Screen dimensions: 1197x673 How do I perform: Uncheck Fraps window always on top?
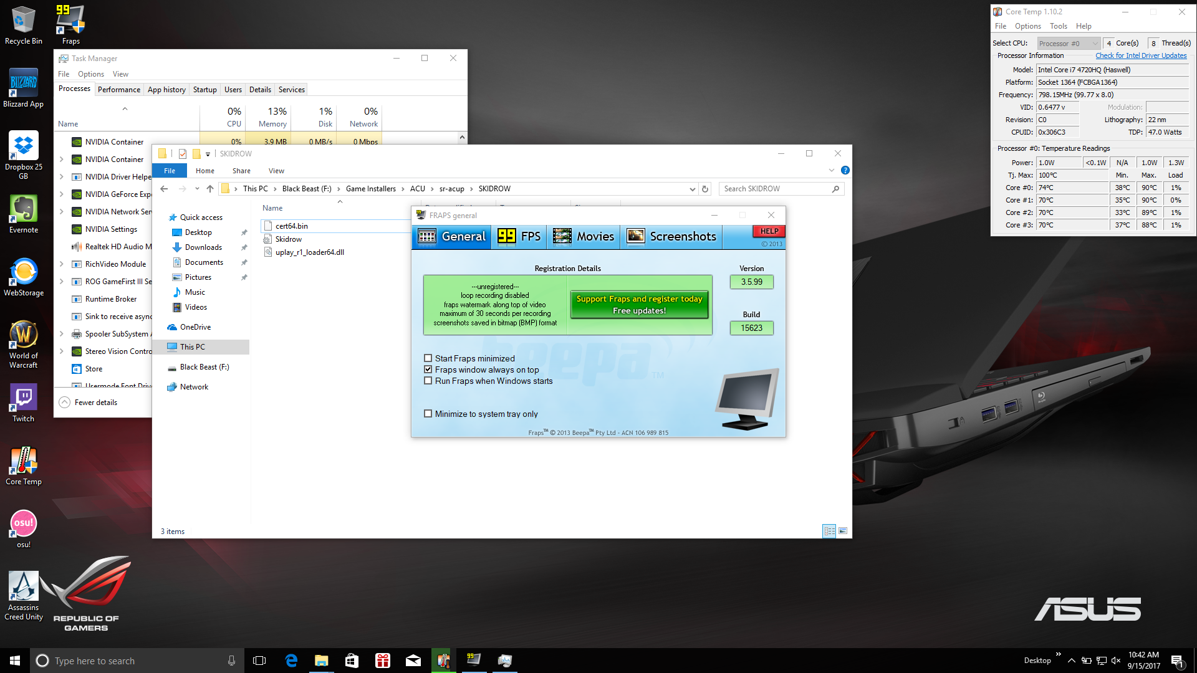[428, 370]
